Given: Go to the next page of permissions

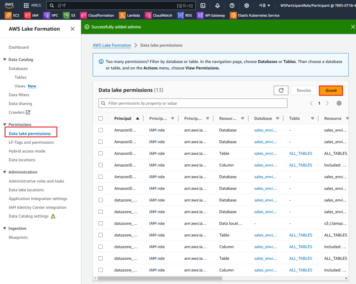Looking at the screenshot, I should tap(327, 103).
